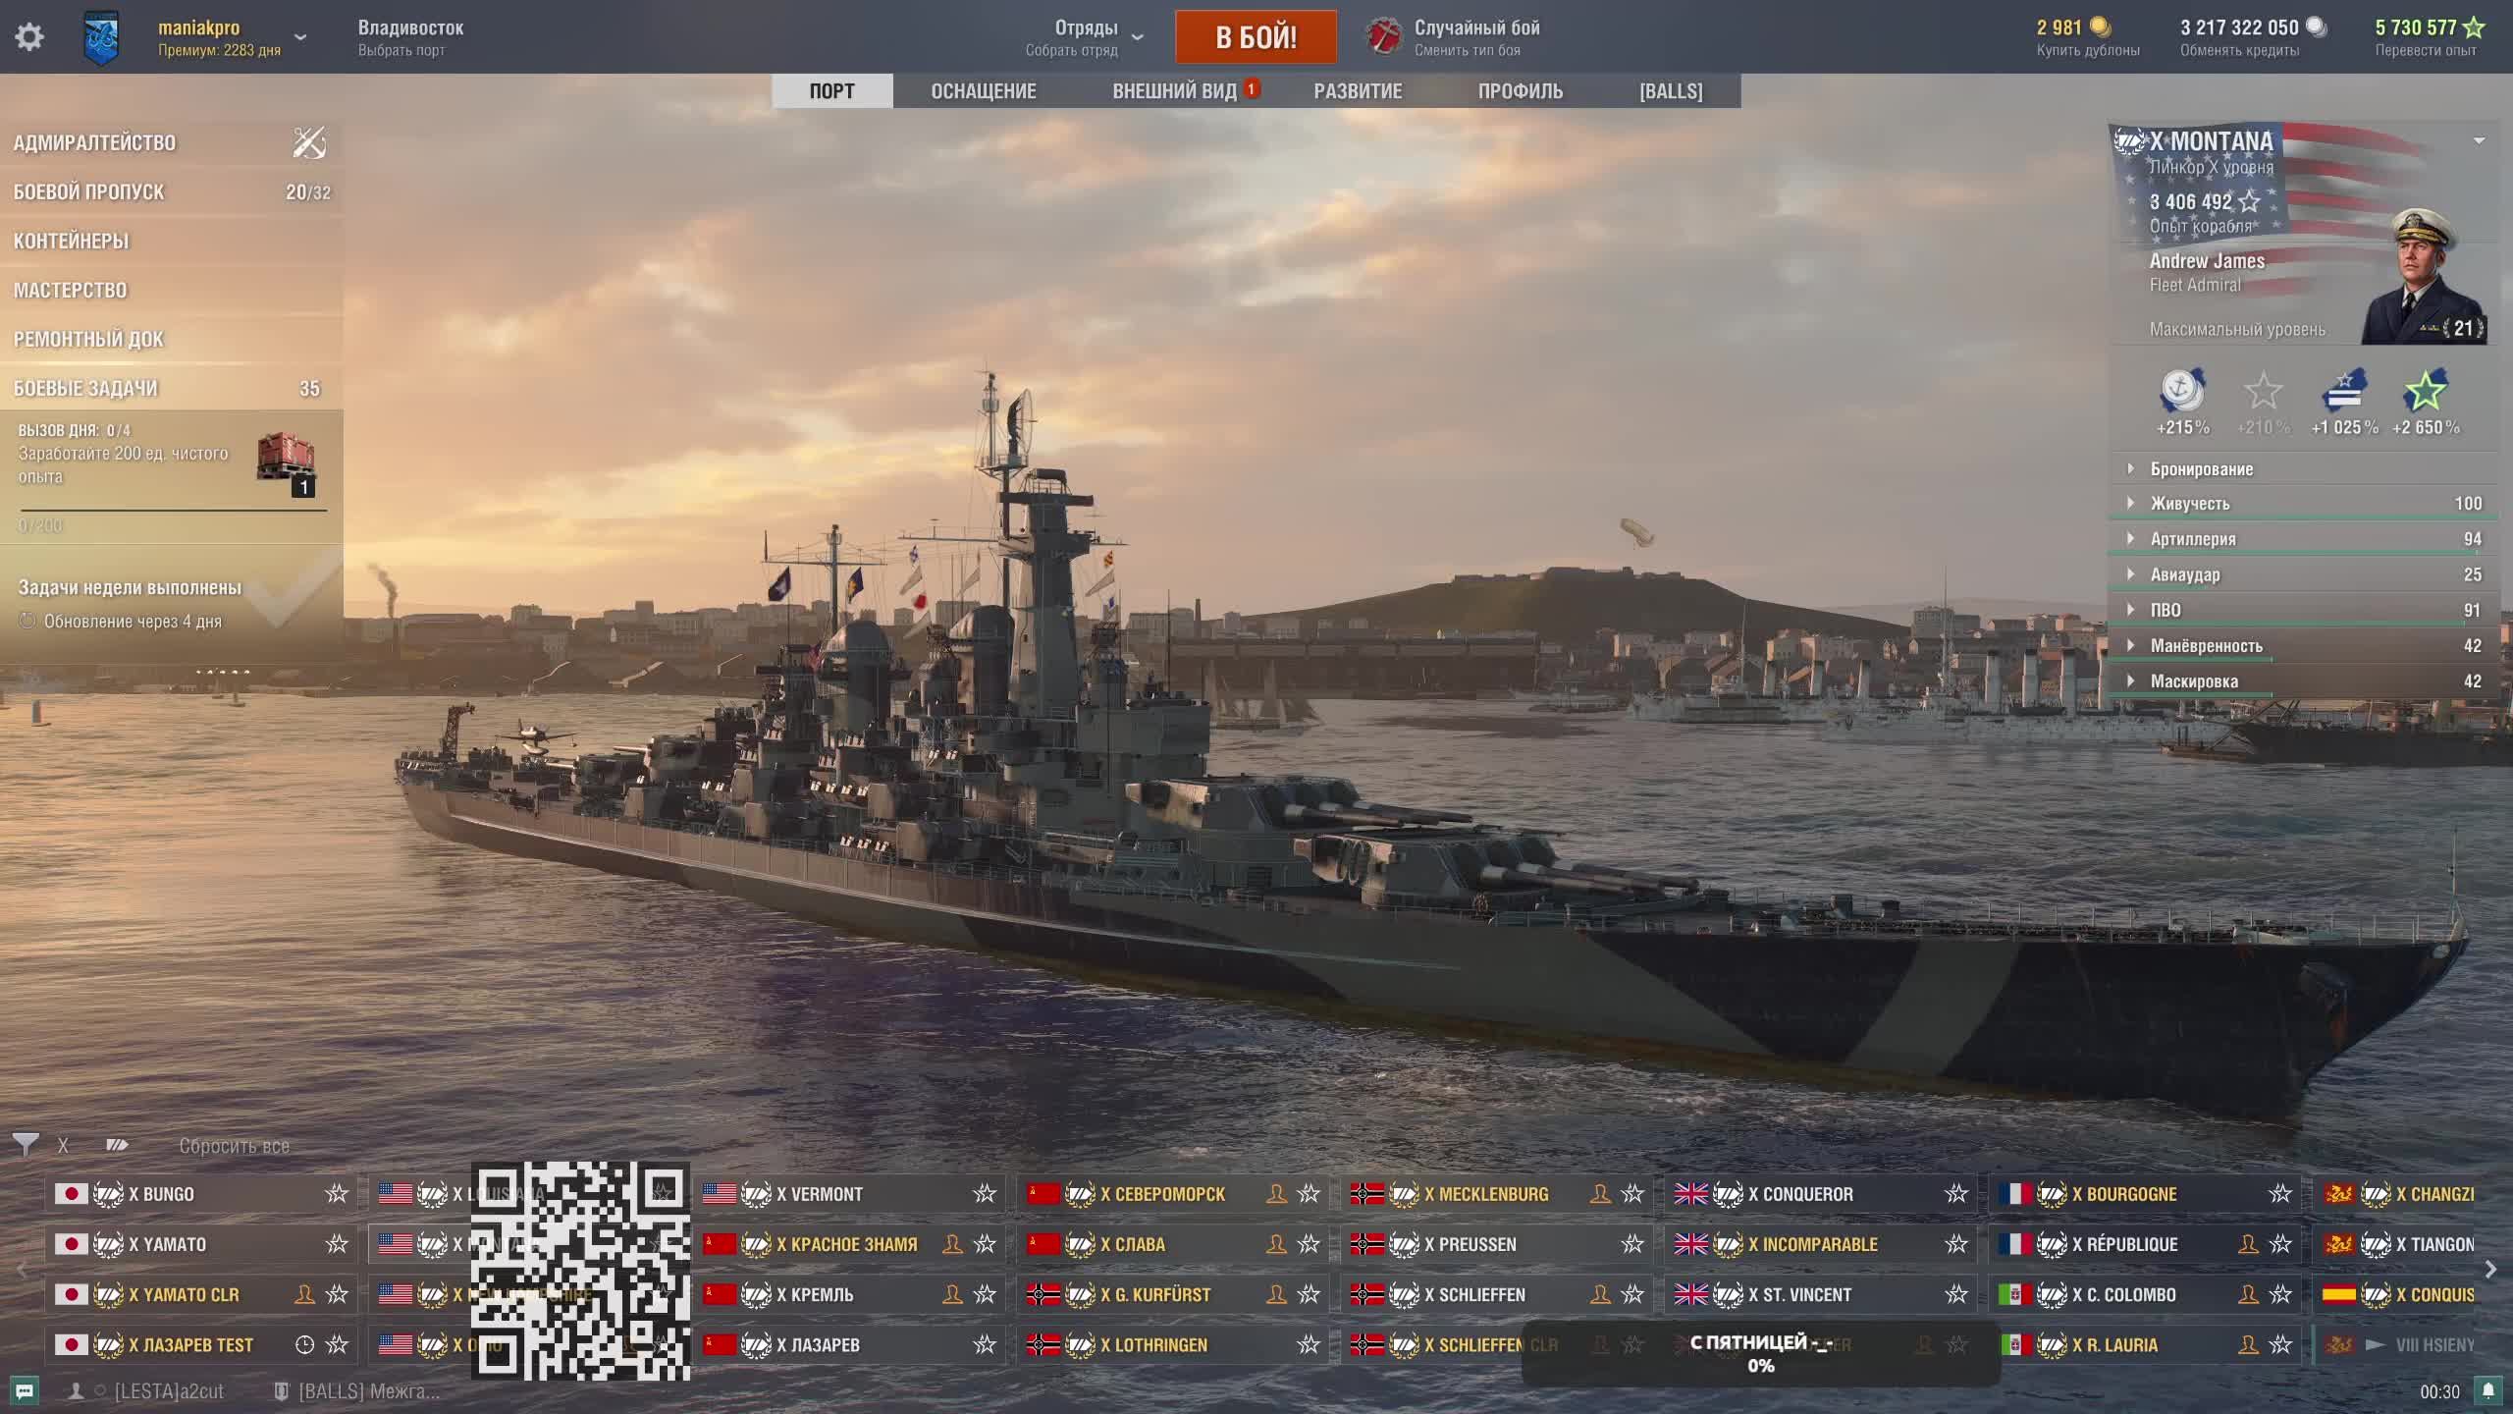The height and width of the screenshot is (1414, 2513).
Task: Click the notification bell icon
Action: (x=2487, y=1390)
